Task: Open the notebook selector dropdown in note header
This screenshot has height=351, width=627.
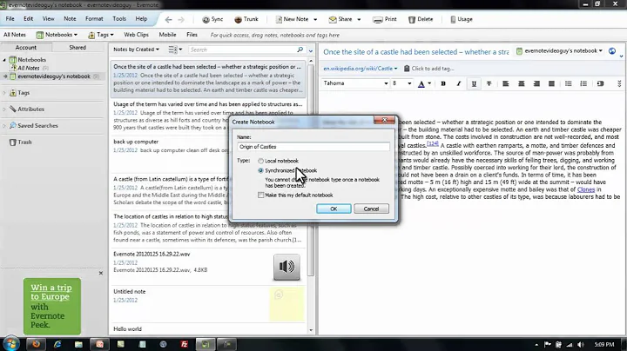Action: coord(559,51)
